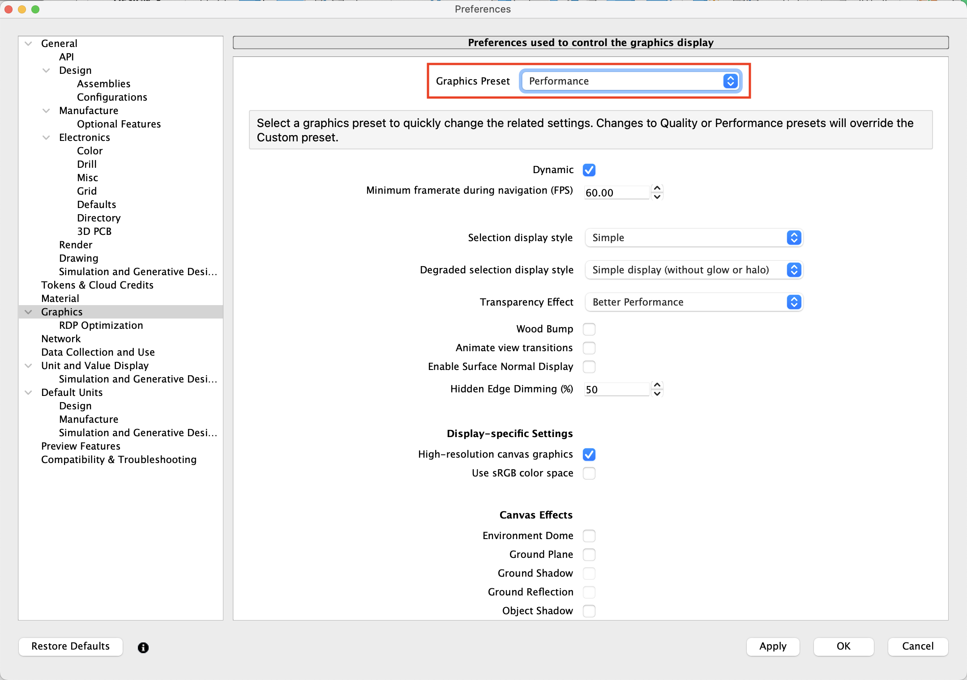
Task: Open Selection display style dropdown
Action: (693, 238)
